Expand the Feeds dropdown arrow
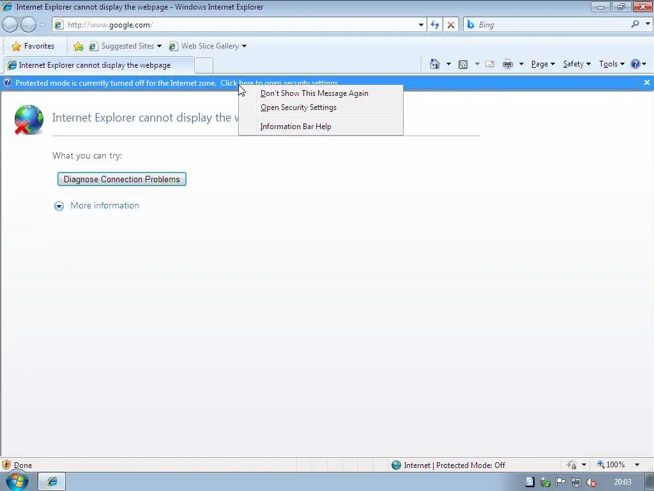 point(477,64)
